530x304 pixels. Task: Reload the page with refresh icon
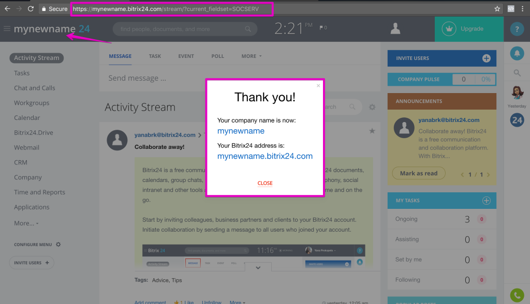tap(31, 9)
